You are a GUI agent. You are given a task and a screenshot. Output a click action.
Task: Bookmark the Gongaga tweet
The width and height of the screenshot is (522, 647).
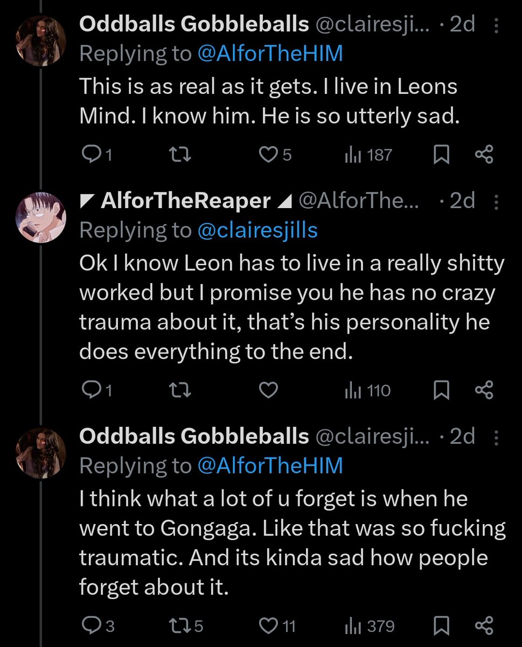tap(442, 627)
